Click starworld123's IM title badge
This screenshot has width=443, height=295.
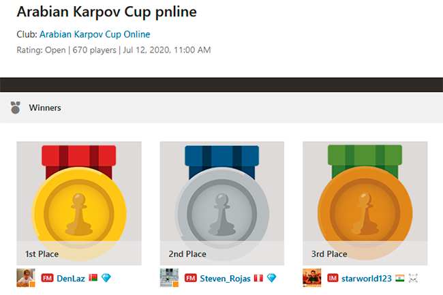tap(333, 278)
